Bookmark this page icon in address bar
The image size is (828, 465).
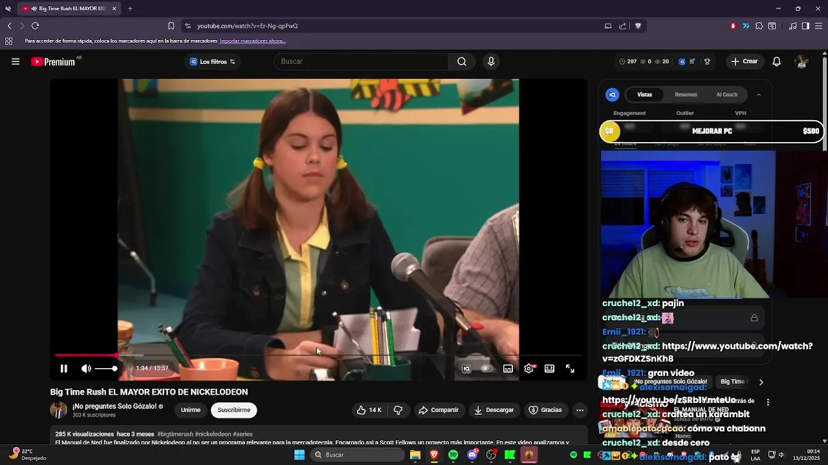tap(171, 26)
